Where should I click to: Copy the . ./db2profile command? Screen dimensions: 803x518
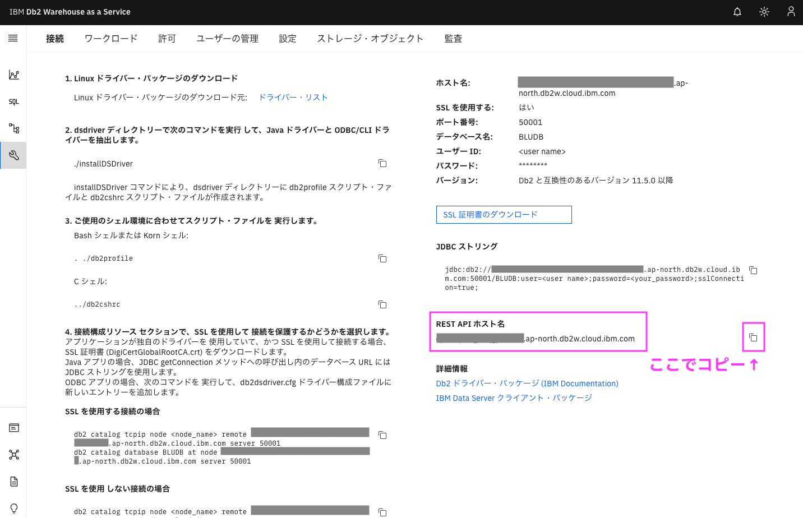coord(382,258)
